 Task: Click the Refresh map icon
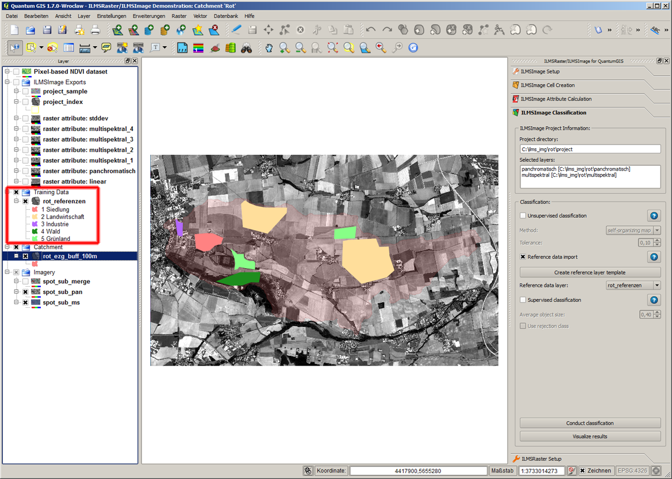coord(413,48)
